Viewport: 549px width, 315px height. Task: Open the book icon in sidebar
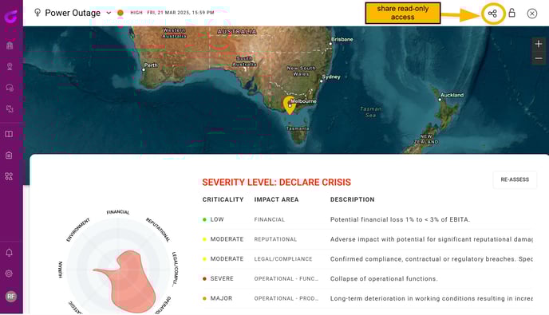tap(9, 134)
